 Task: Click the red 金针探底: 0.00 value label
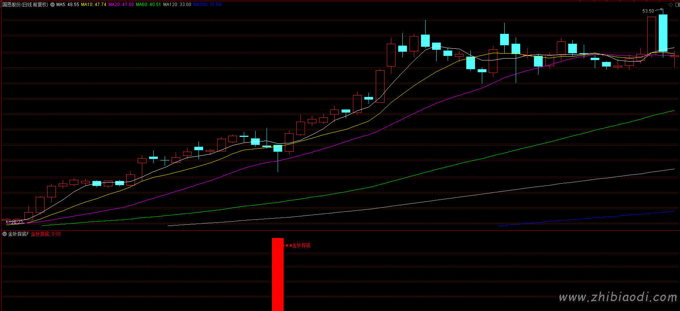[x=46, y=234]
